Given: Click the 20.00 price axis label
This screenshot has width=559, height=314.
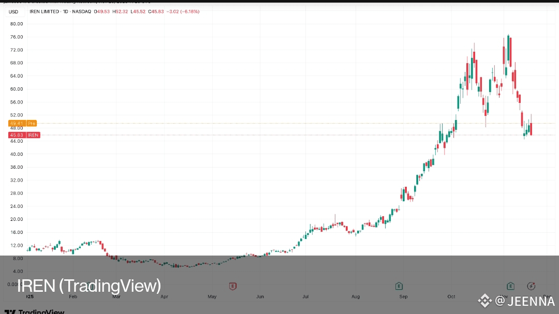Looking at the screenshot, I should [x=17, y=219].
